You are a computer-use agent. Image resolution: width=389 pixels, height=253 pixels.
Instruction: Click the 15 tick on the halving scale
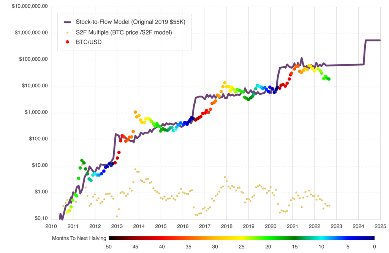coord(295,247)
